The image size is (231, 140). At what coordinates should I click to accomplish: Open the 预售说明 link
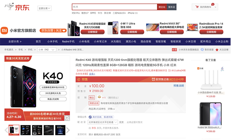[179, 86]
